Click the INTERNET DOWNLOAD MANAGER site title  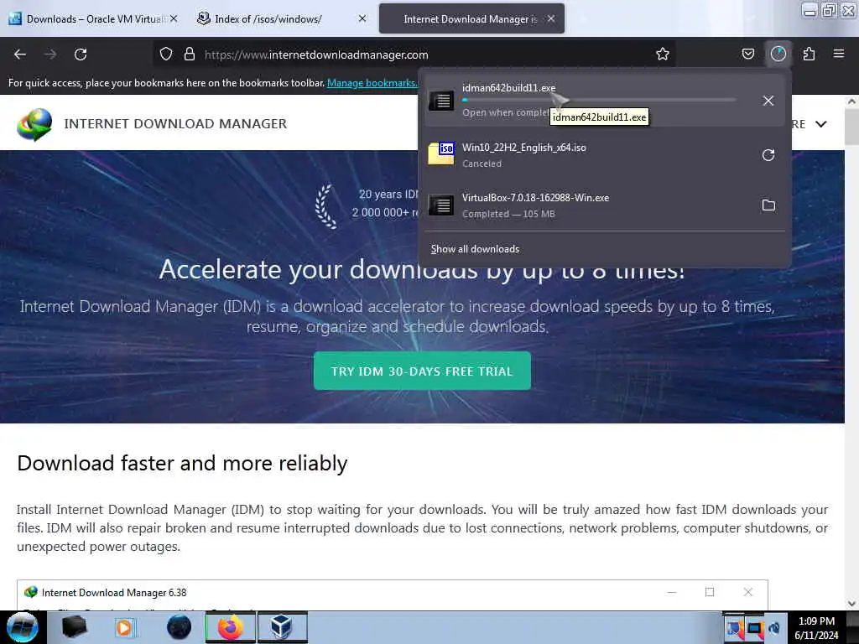pos(175,124)
